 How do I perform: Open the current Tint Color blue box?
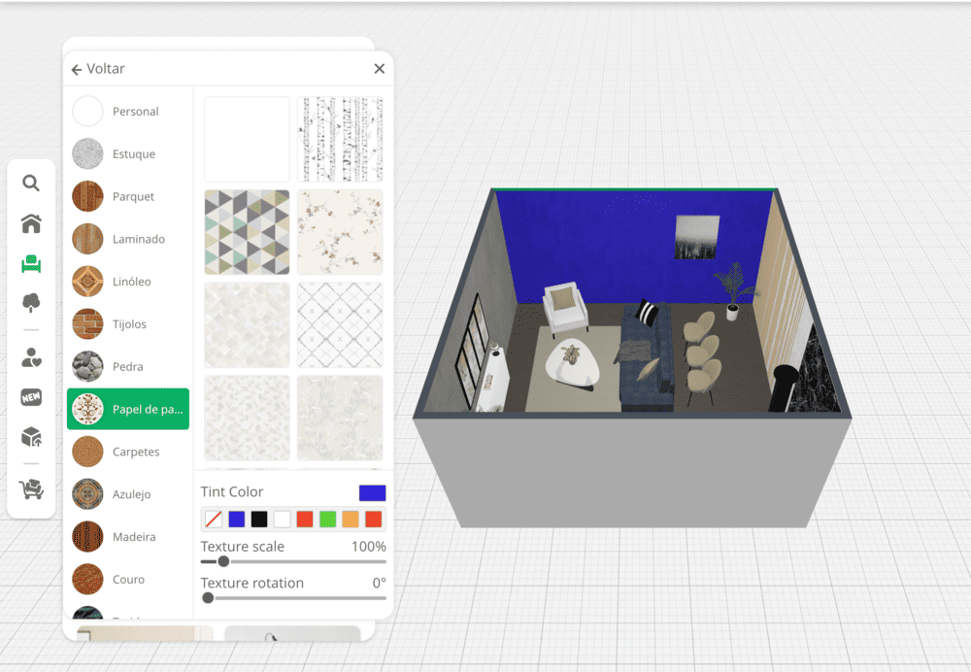[372, 492]
